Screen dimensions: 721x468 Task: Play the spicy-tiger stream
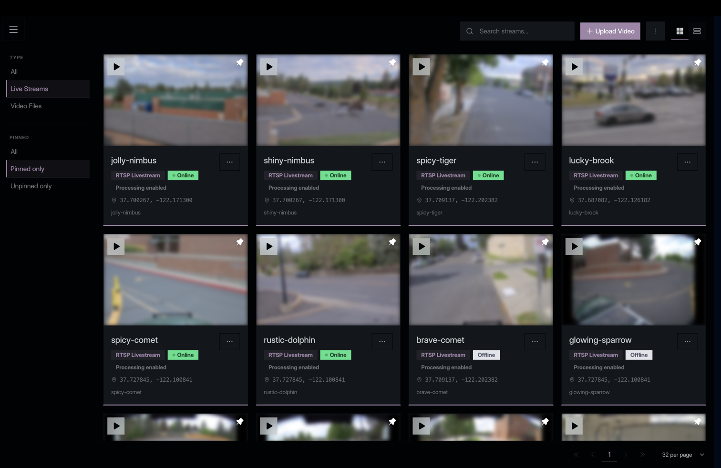[421, 67]
